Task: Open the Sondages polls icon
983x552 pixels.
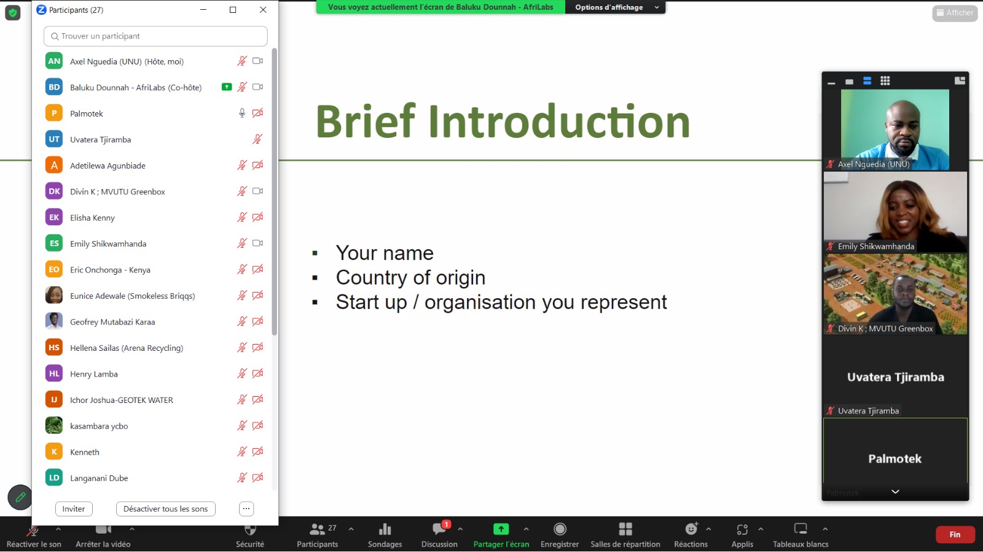Action: 385,529
